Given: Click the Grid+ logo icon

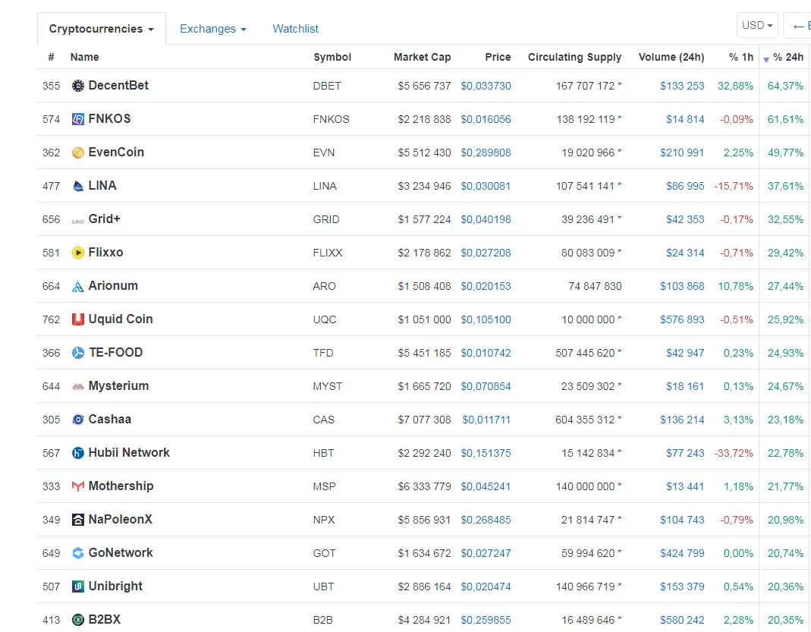Looking at the screenshot, I should pos(77,221).
